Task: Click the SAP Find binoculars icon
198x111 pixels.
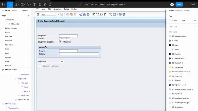Action: point(84,14)
